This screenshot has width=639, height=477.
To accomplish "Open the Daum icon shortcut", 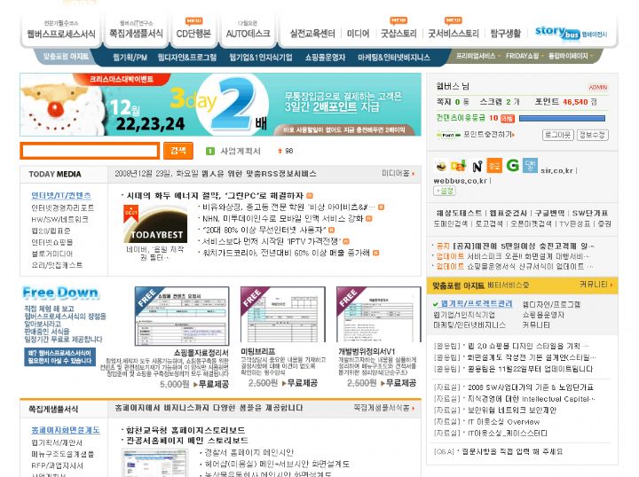I will (x=459, y=166).
